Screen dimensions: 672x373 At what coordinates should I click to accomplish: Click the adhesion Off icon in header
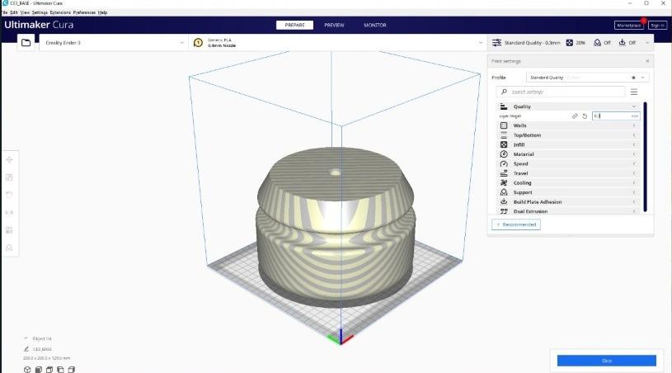point(622,42)
